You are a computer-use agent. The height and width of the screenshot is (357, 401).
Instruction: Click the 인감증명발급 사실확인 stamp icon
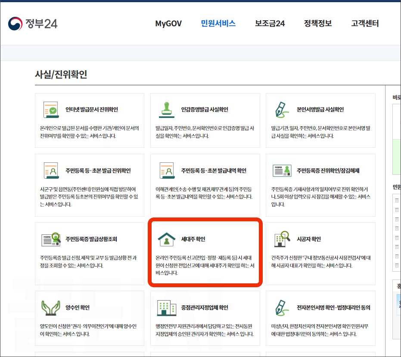click(x=167, y=110)
